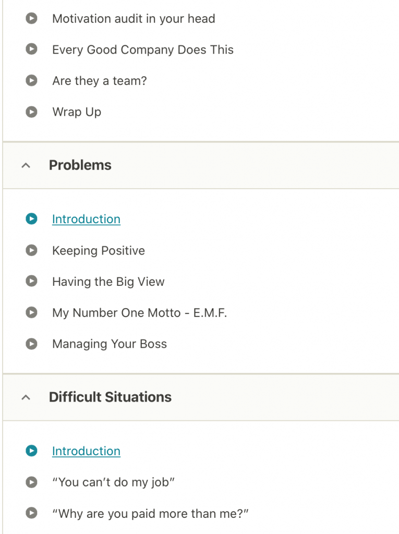The image size is (399, 534).
Task: Click play icon beside My Number One Motto
Action: click(32, 313)
